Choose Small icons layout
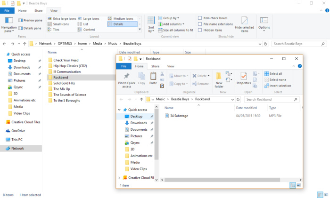This screenshot has height=198, width=330. tap(58, 24)
